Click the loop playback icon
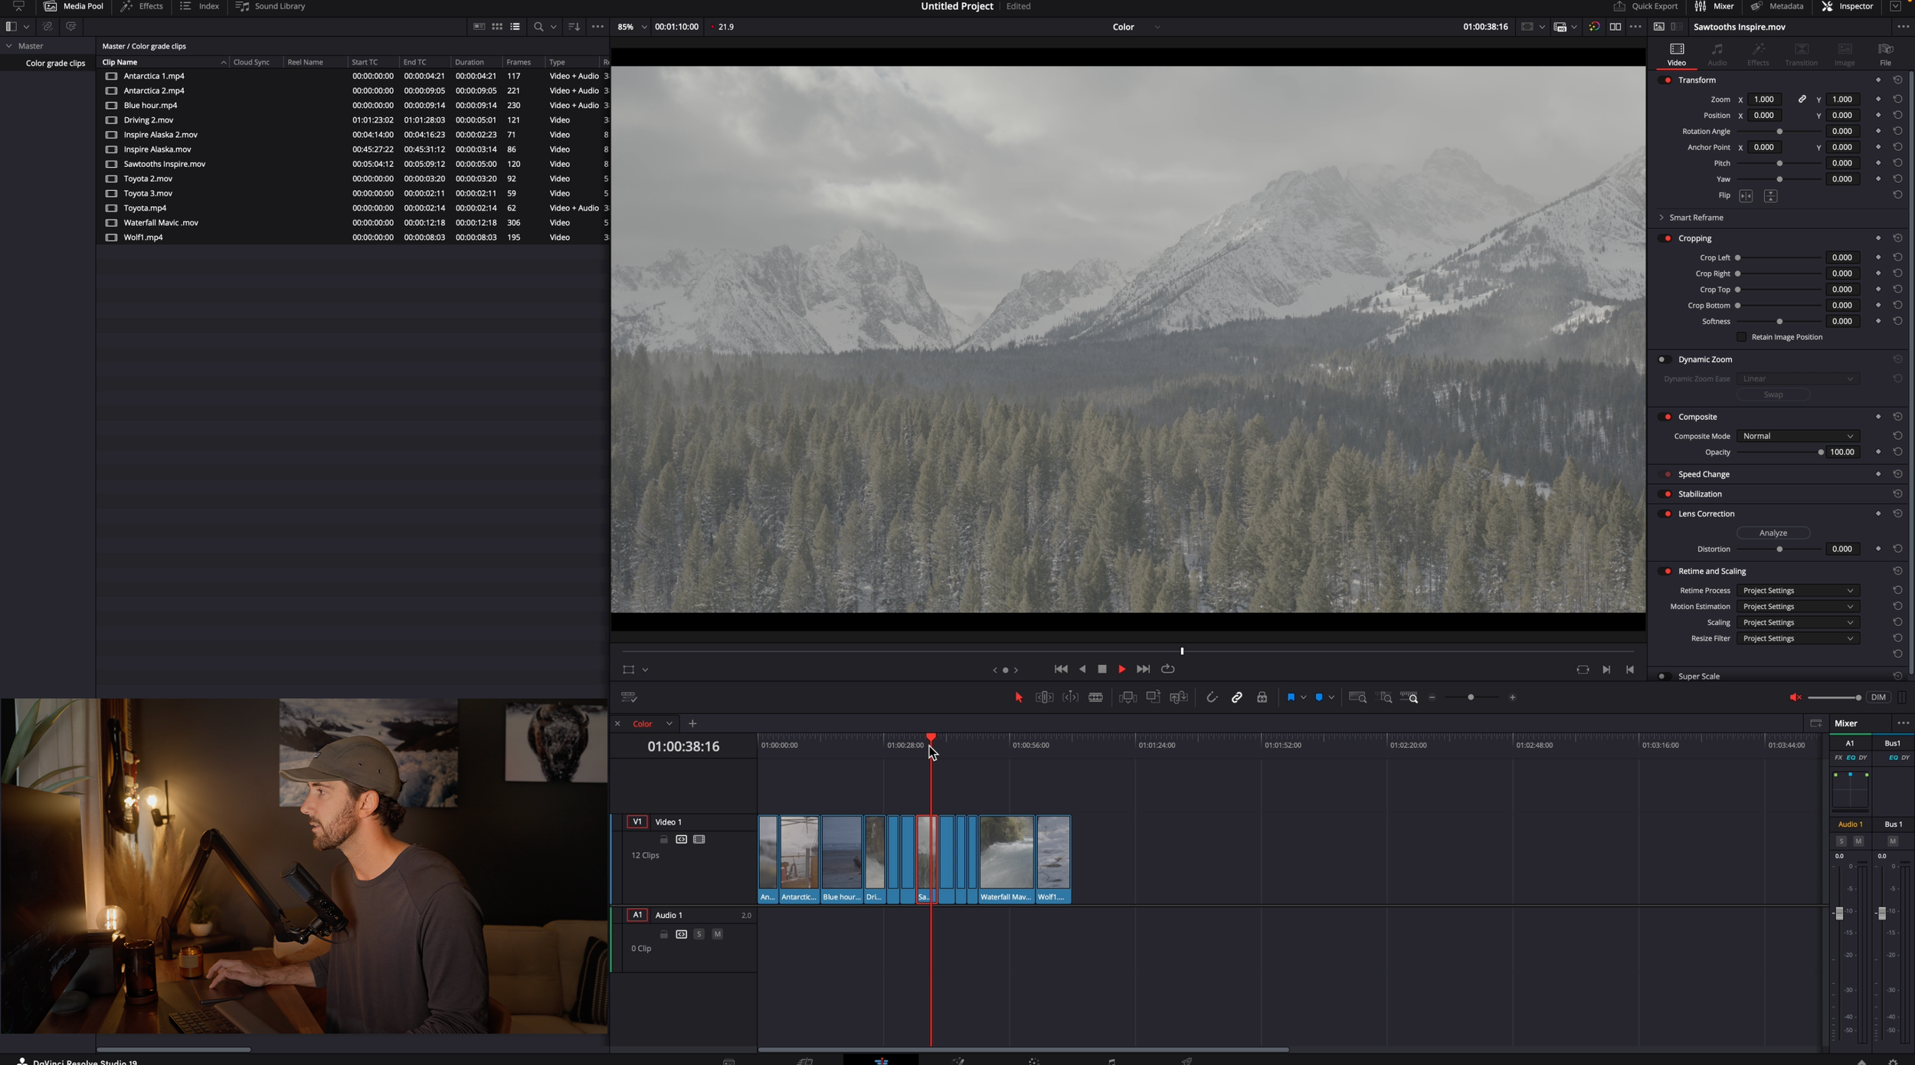The height and width of the screenshot is (1065, 1915). point(1167,669)
